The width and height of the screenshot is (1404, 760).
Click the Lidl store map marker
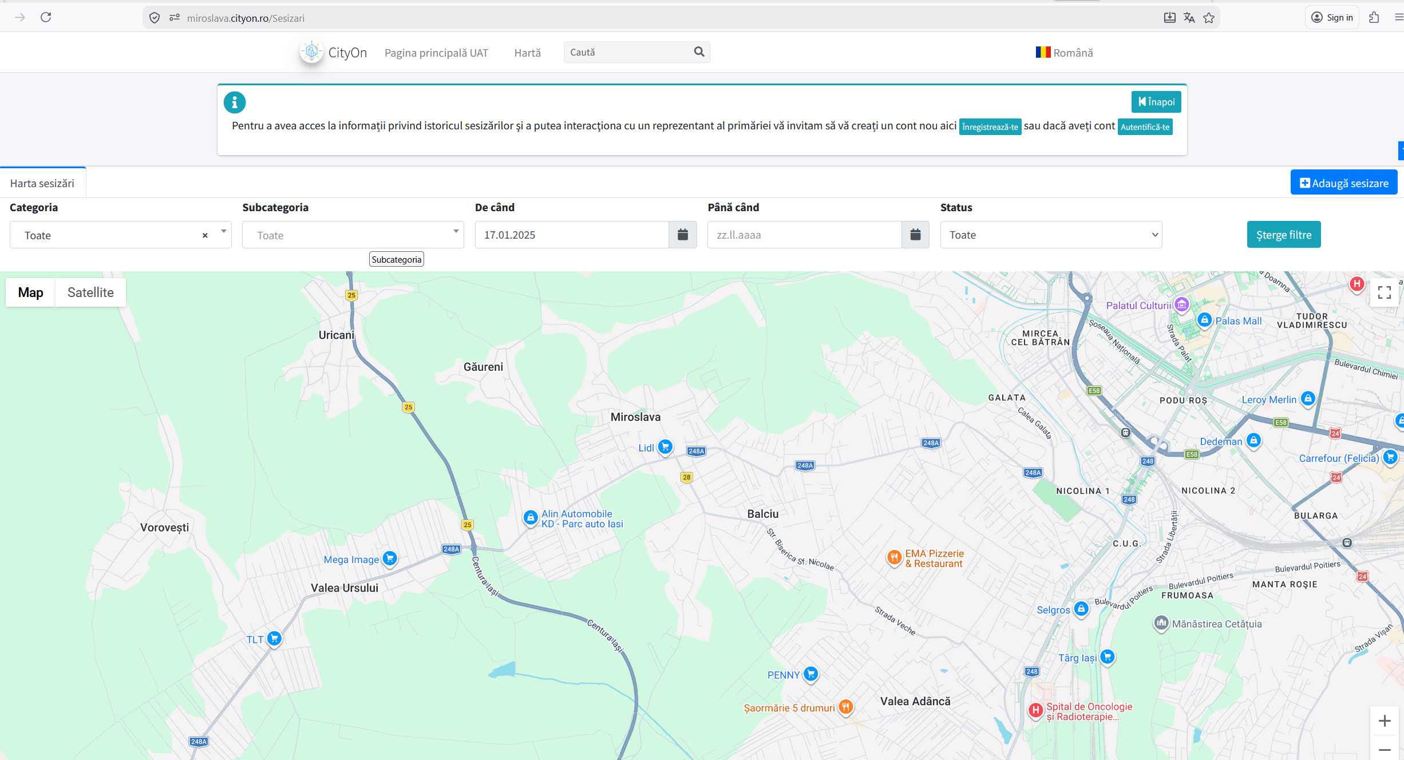665,446
